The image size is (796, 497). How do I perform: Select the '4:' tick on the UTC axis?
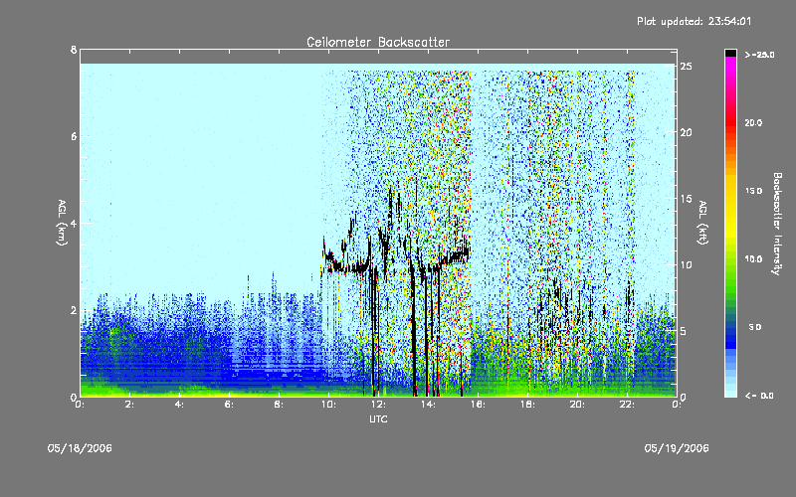point(180,405)
